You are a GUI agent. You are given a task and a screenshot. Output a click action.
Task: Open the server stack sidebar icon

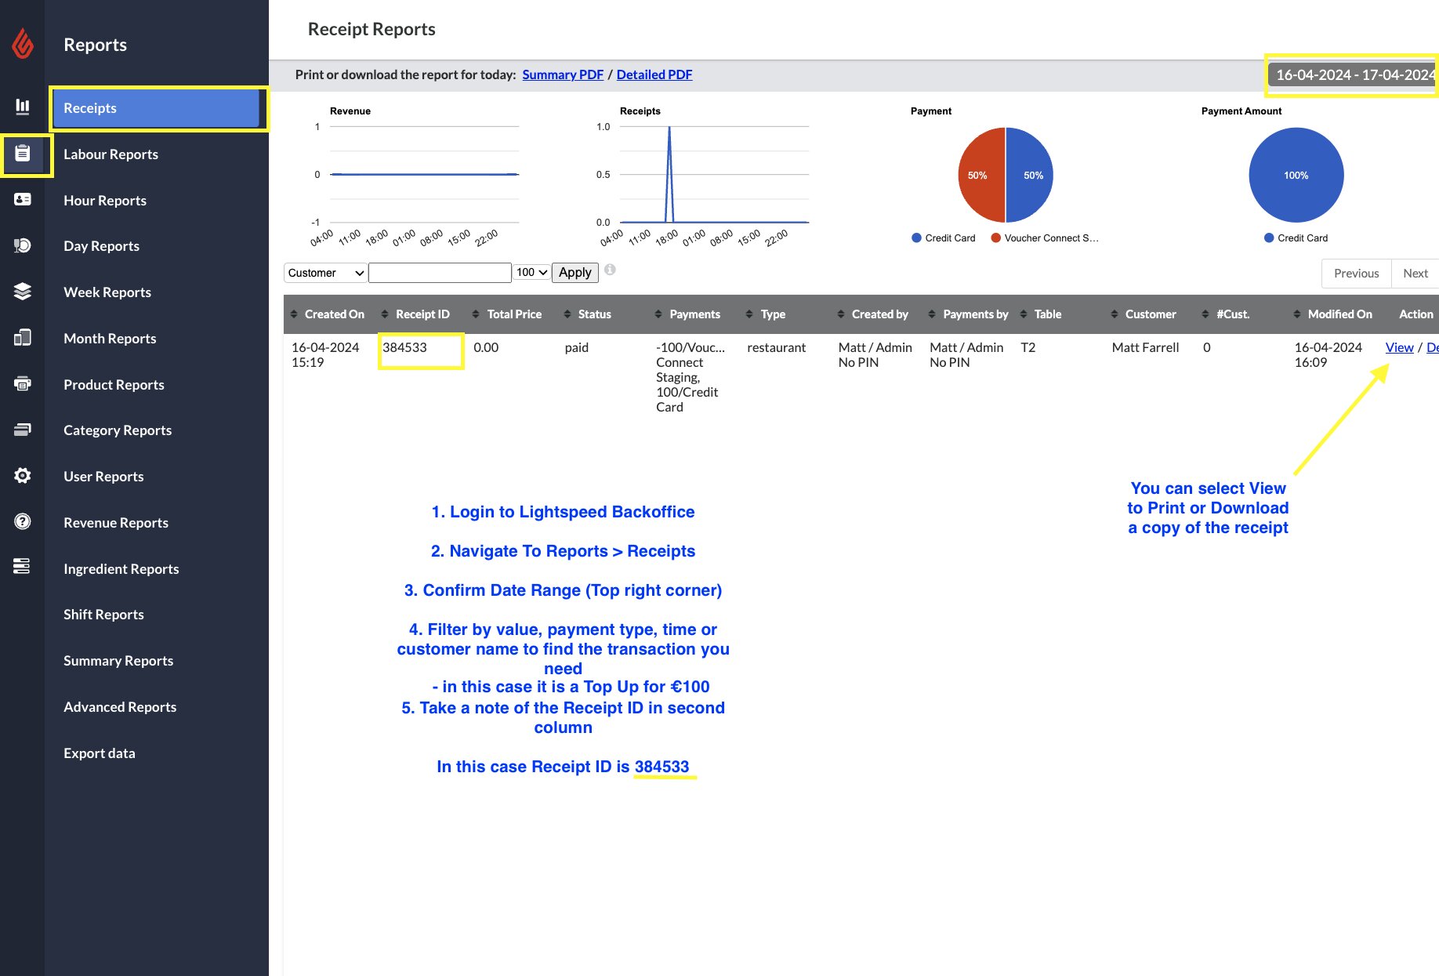[x=23, y=566]
